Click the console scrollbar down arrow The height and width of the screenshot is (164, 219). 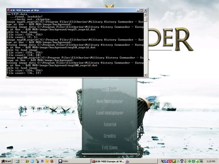coord(145,75)
